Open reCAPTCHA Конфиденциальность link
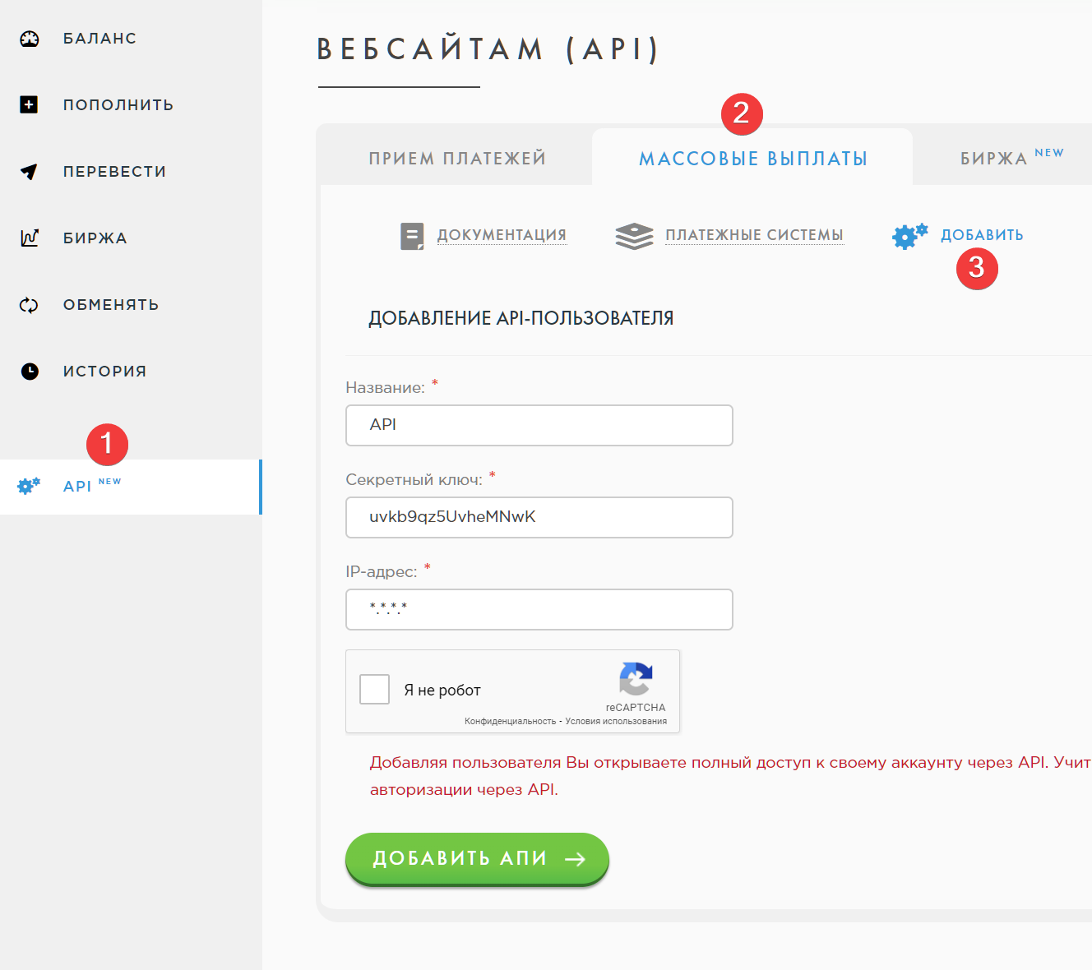Screen dimensions: 1092x970 click(x=510, y=722)
